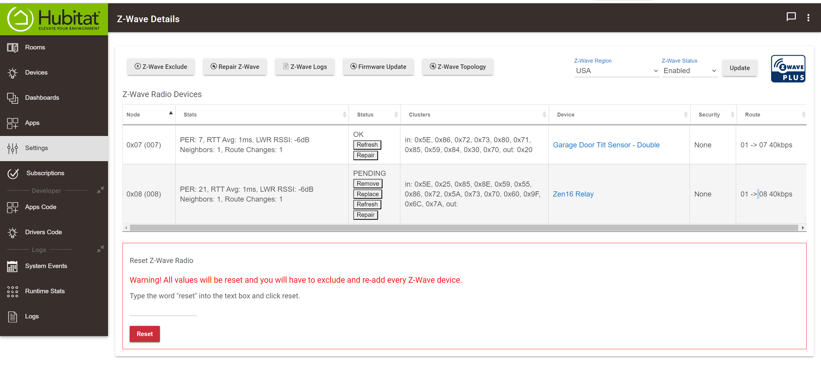
Task: Sort table by Status column
Action: click(375, 114)
